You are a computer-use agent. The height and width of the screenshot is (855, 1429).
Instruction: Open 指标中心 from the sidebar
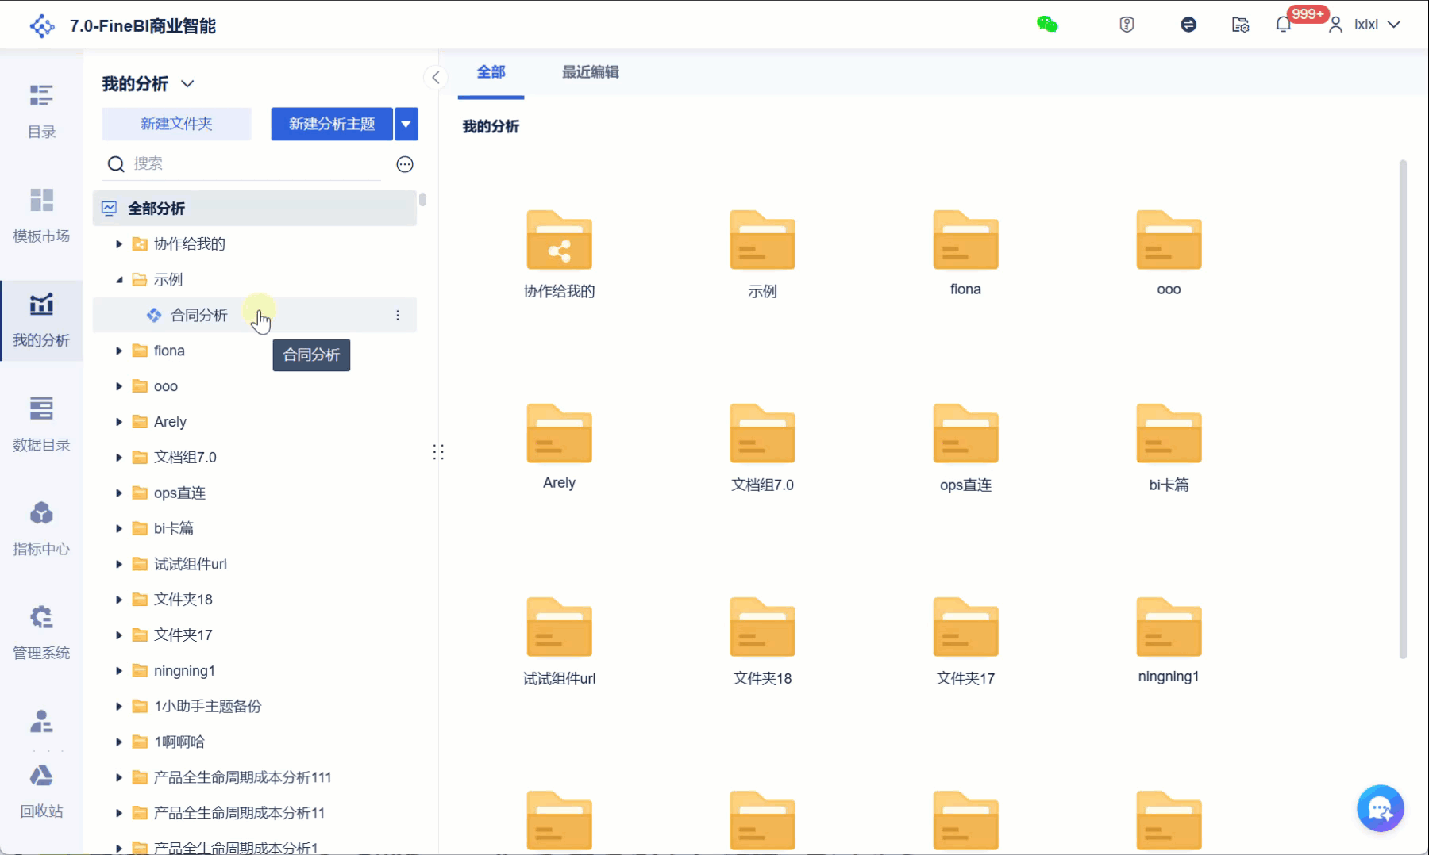(x=41, y=527)
